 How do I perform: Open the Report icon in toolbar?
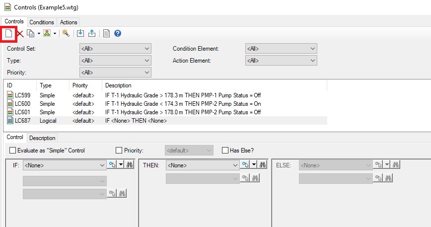point(106,33)
